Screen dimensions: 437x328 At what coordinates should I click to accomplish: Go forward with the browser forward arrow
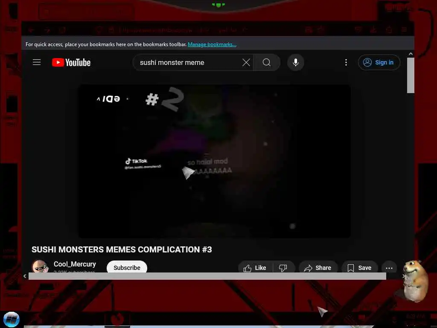[47, 30]
